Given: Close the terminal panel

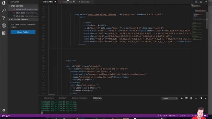Looking at the screenshot, I should (x=205, y=99).
